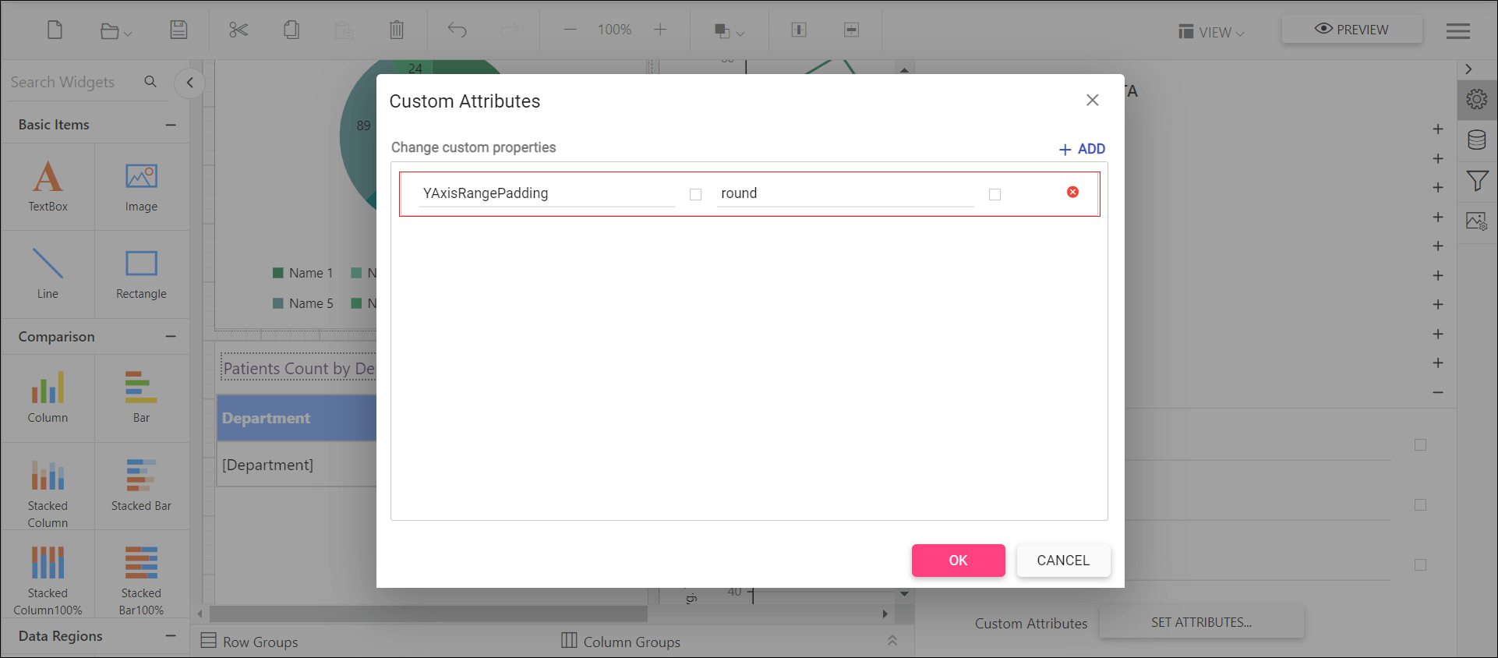
Task: Click the Cut scissors icon
Action: [x=238, y=30]
